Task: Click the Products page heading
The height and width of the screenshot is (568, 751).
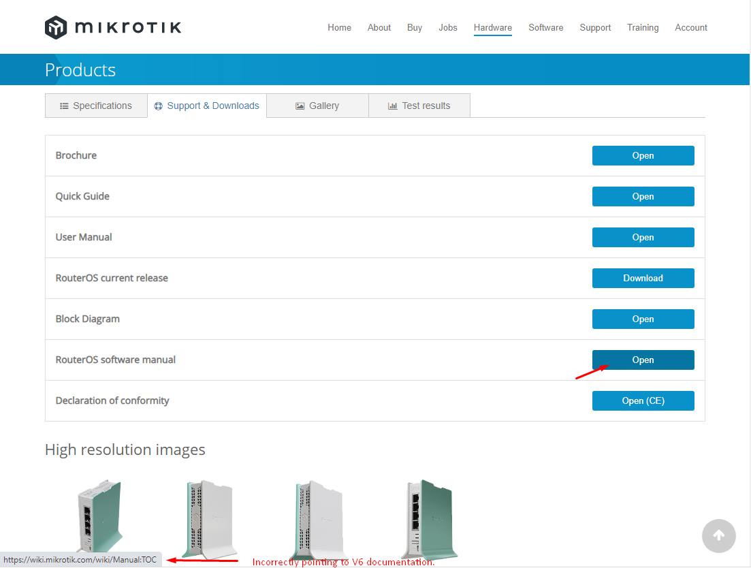Action: pos(80,70)
